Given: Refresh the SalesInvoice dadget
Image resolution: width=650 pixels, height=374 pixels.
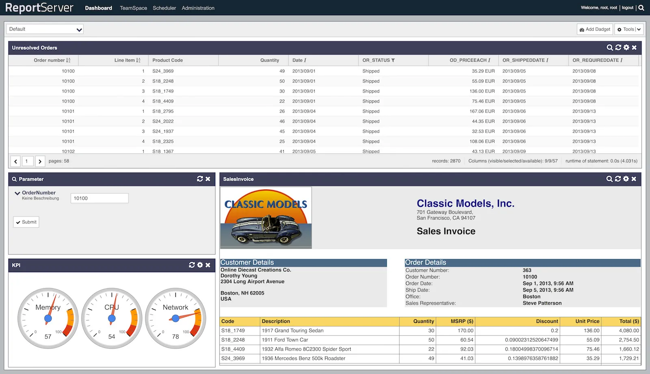Looking at the screenshot, I should (618, 178).
